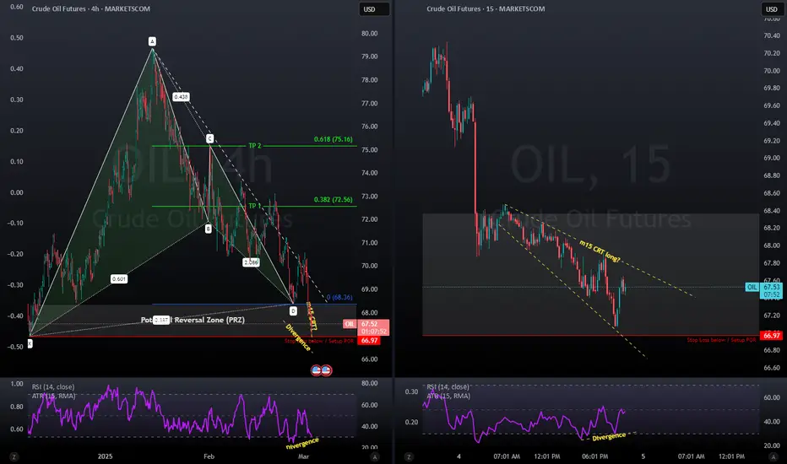This screenshot has width=787, height=464.
Task: Select the 0.382 (72.56) Fibonacci label
Action: (334, 199)
